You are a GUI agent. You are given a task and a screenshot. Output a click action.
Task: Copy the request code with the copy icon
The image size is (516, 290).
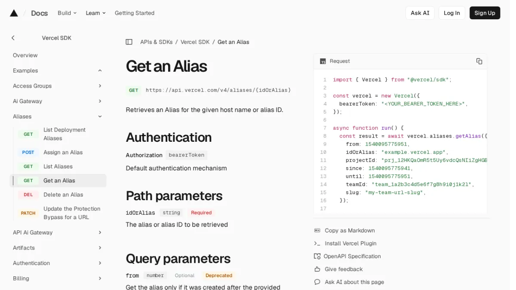tap(479, 61)
